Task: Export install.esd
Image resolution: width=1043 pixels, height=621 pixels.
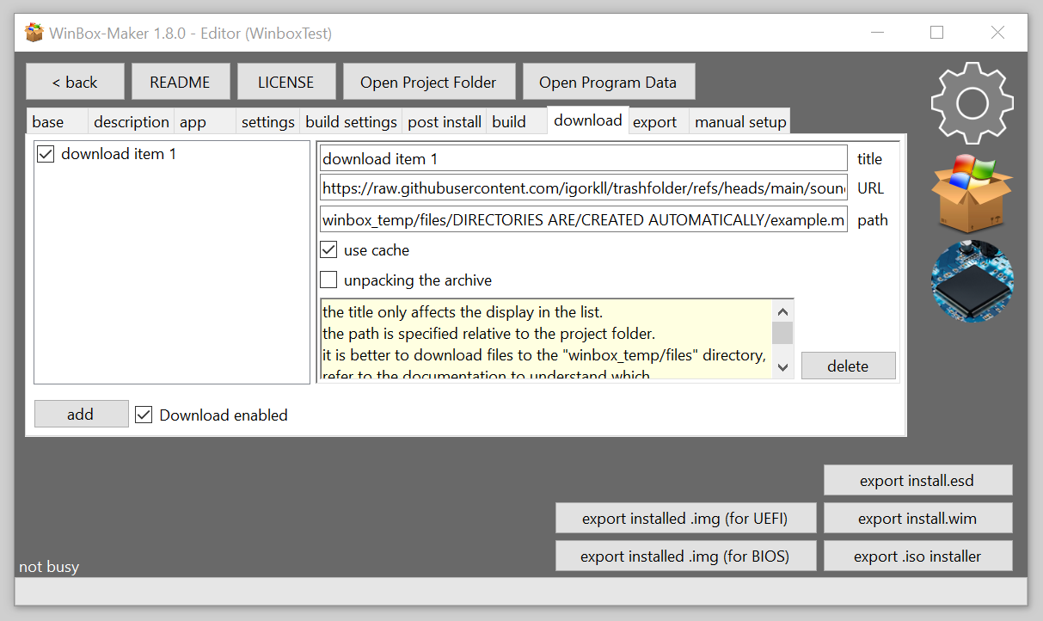Action: tap(917, 480)
